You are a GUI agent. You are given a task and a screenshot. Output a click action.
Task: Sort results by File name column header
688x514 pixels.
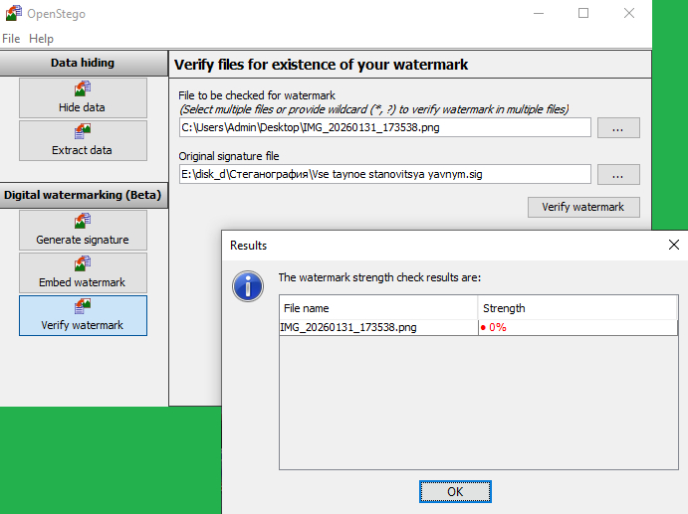pyautogui.click(x=378, y=308)
